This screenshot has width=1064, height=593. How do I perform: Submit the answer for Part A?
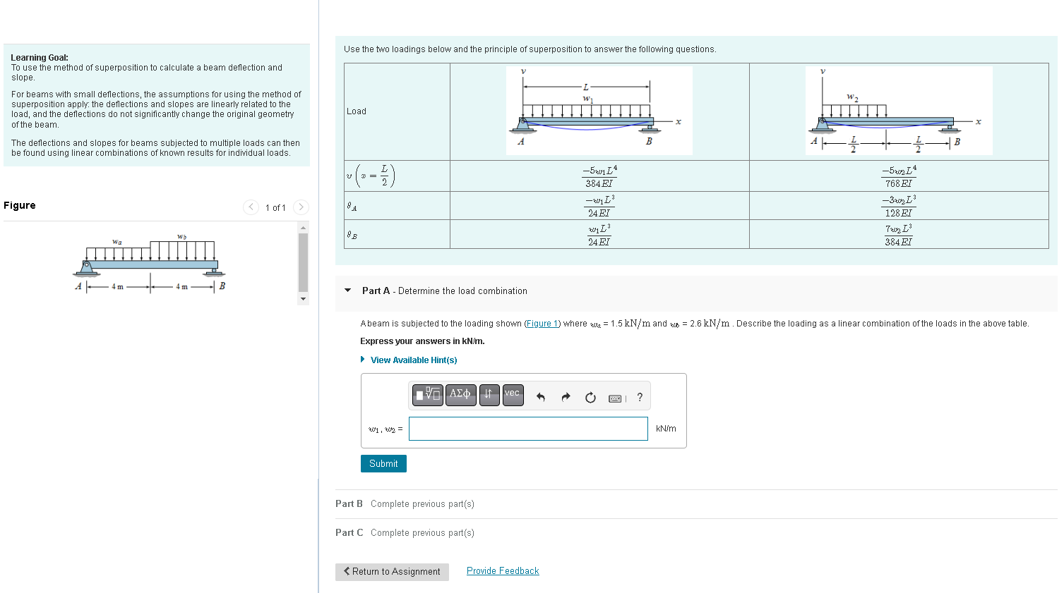tap(383, 463)
